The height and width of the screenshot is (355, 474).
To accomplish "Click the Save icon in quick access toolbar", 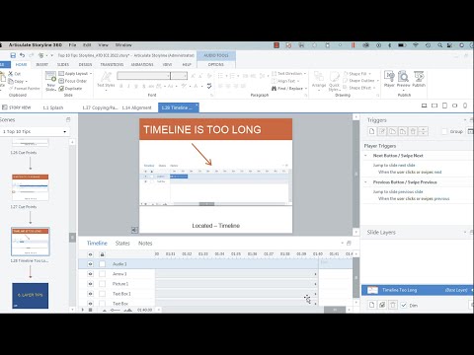I will [x=13, y=55].
